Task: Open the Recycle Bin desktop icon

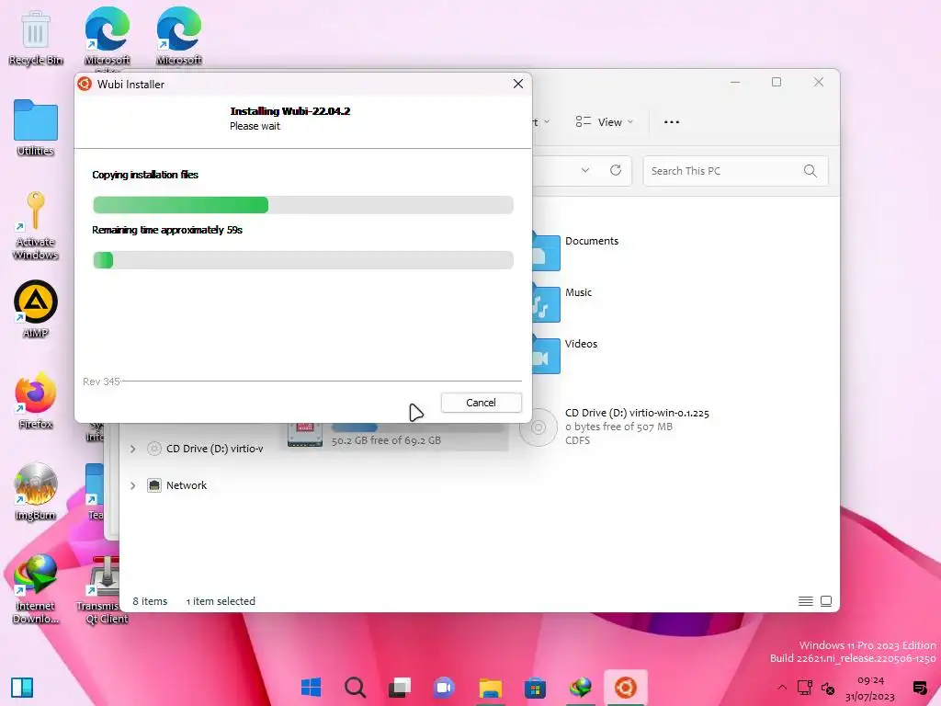Action: 36,37
